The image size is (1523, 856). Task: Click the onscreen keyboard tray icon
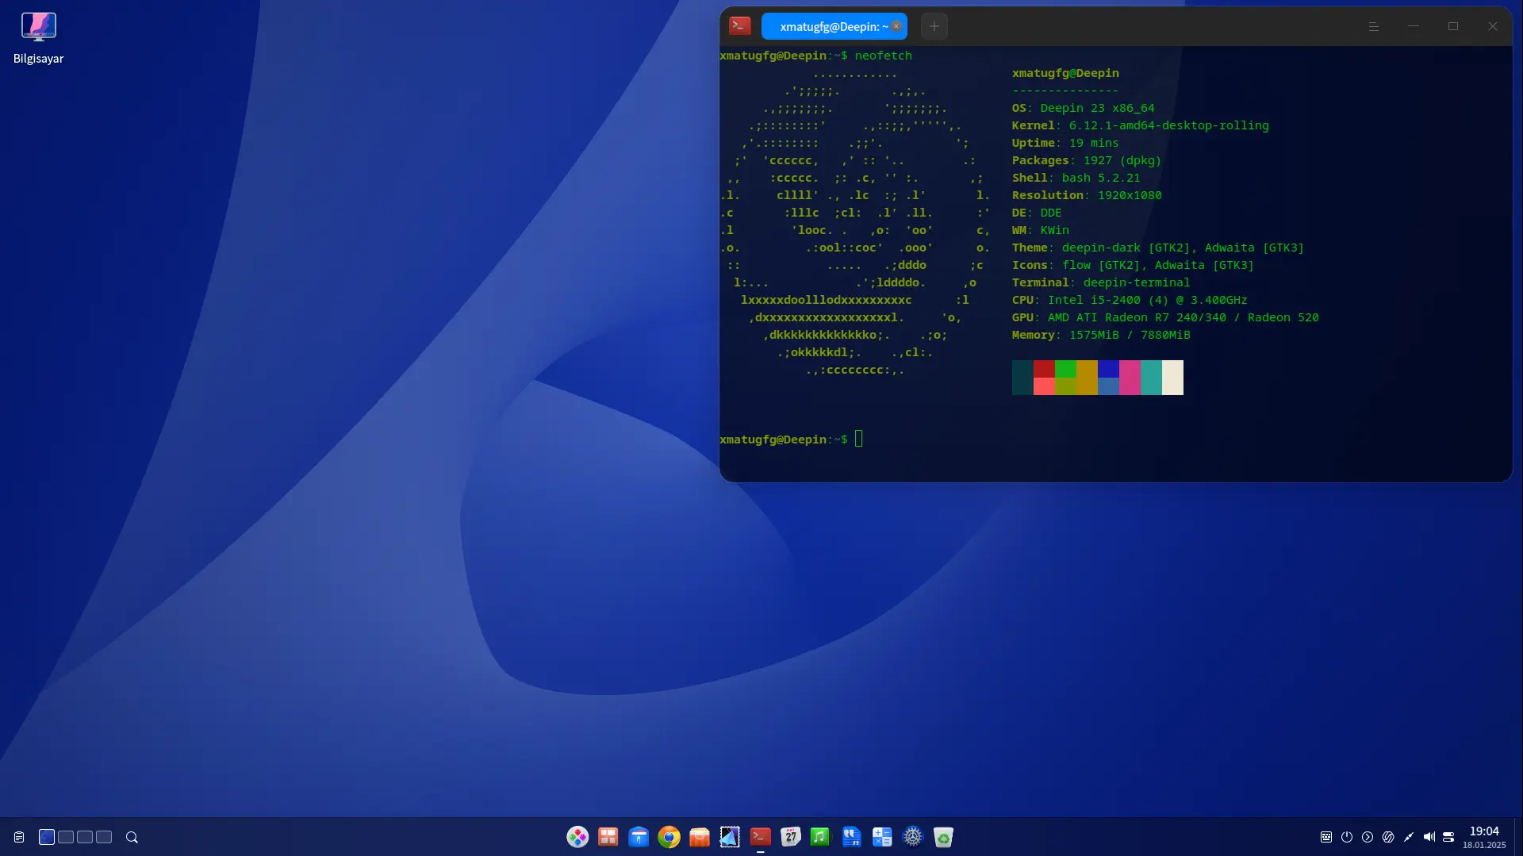coord(1326,837)
